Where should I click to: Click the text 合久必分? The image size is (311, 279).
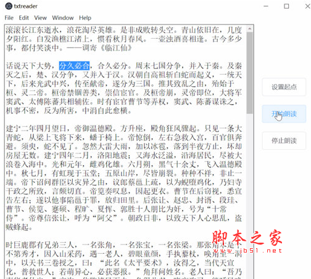pos(112,66)
